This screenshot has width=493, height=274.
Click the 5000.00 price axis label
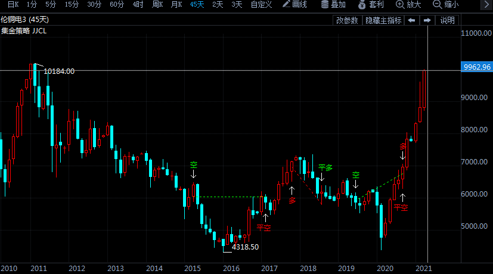(x=475, y=226)
